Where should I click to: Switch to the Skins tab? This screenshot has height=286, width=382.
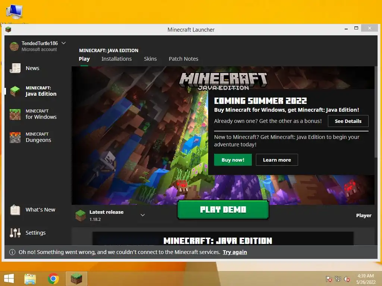click(150, 59)
